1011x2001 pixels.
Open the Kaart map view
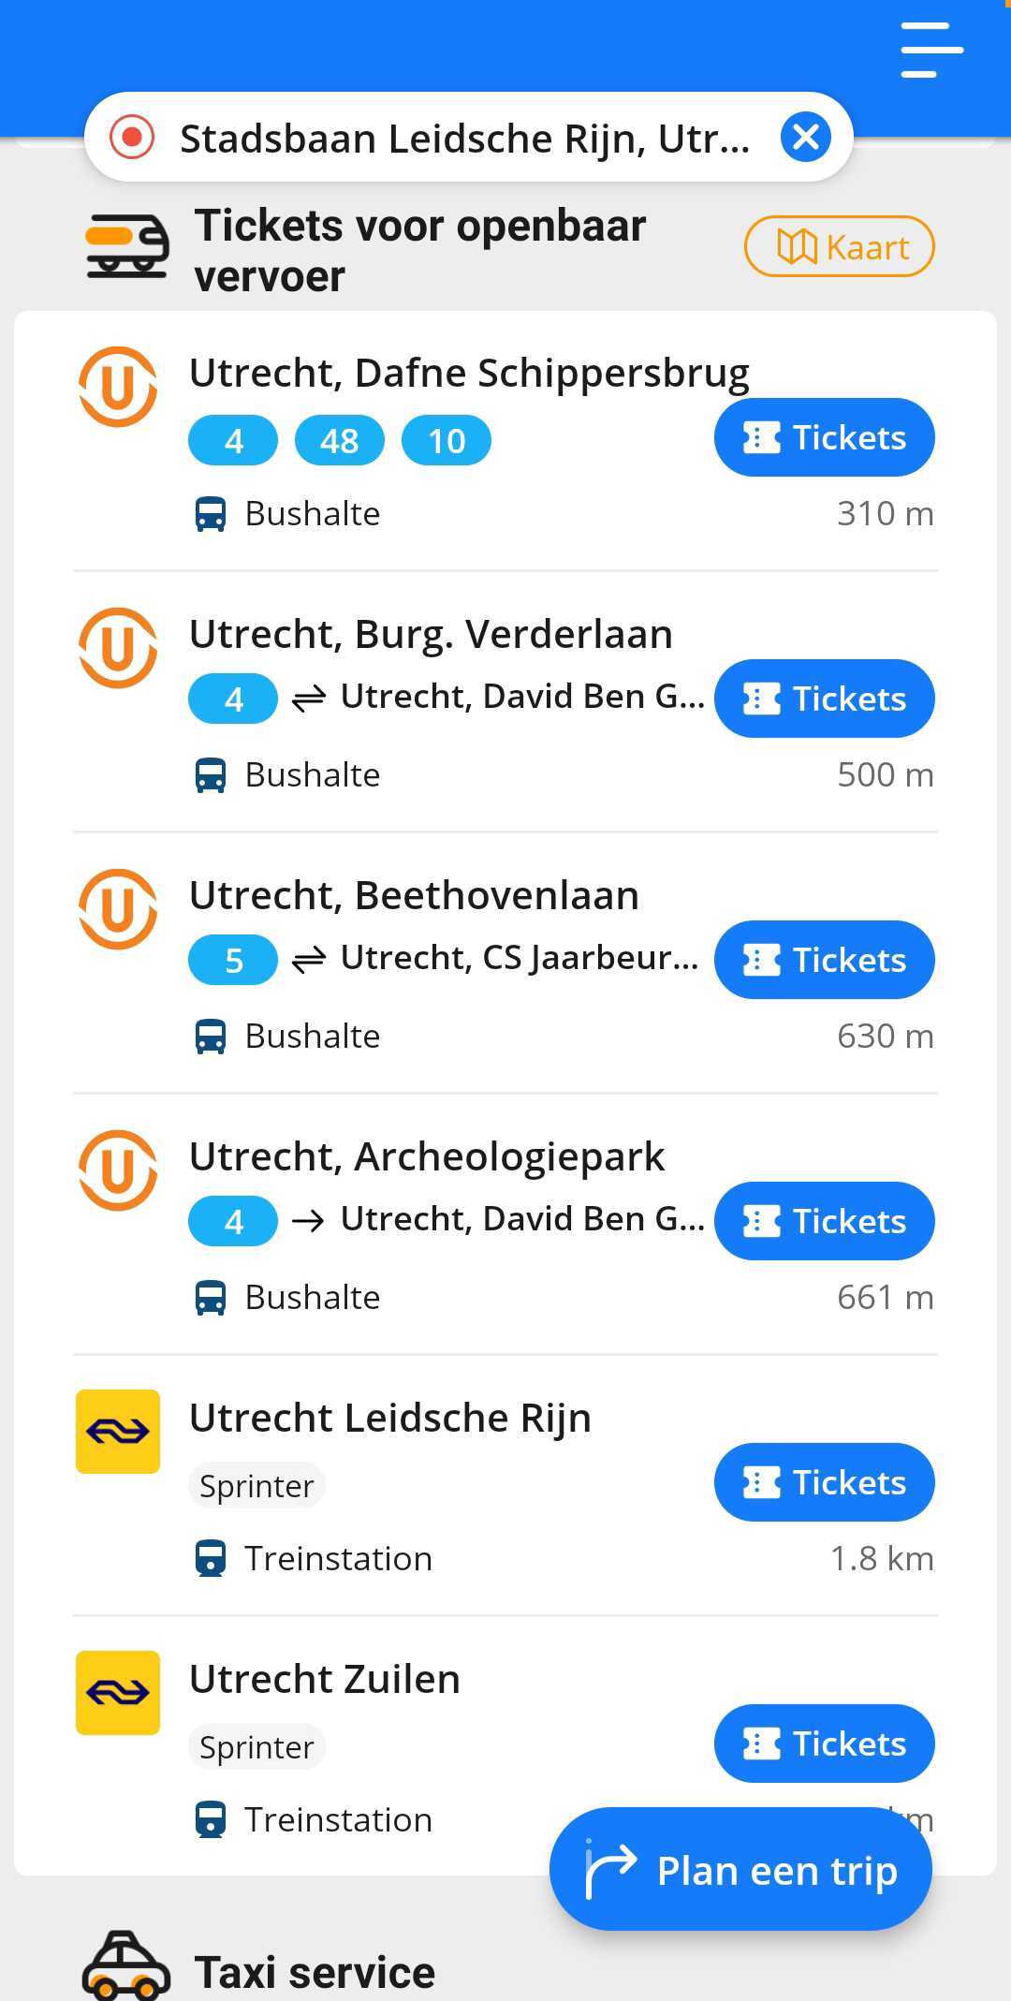pos(839,247)
